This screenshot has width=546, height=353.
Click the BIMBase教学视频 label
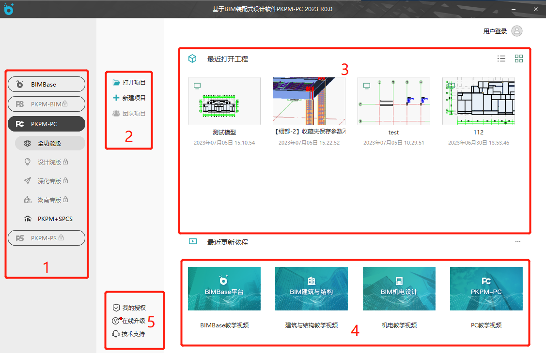(x=224, y=325)
